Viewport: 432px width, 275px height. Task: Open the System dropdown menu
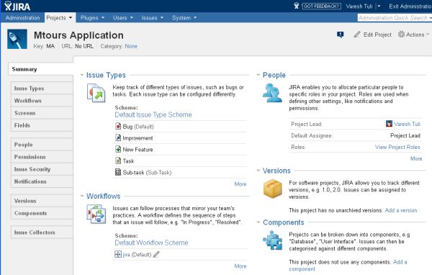coord(184,17)
